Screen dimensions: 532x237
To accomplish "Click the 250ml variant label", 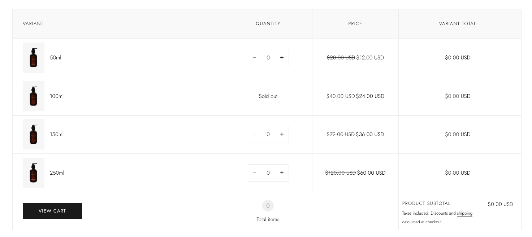I will pyautogui.click(x=57, y=173).
